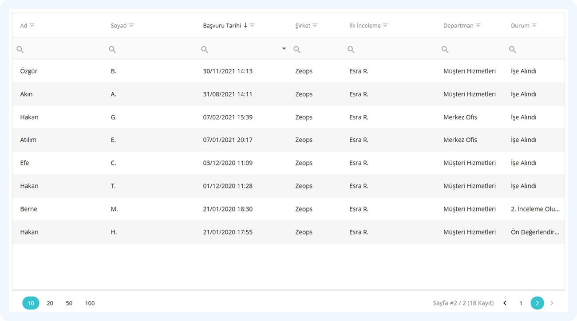
Task: Click the status Ön Değerlendir... cell
Action: point(535,232)
